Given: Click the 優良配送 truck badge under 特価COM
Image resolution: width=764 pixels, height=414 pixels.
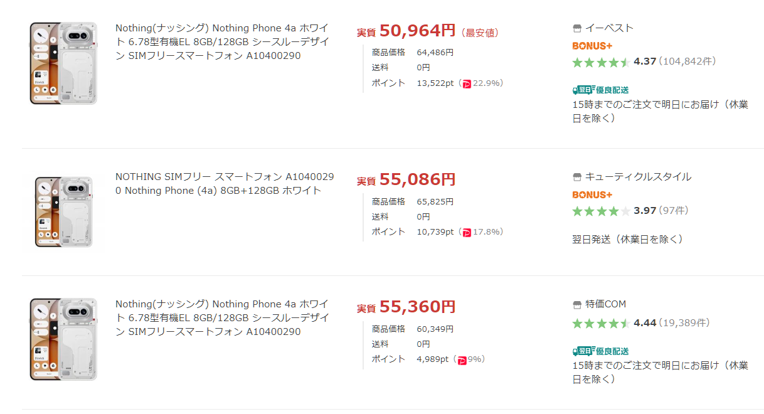Looking at the screenshot, I should coord(600,351).
